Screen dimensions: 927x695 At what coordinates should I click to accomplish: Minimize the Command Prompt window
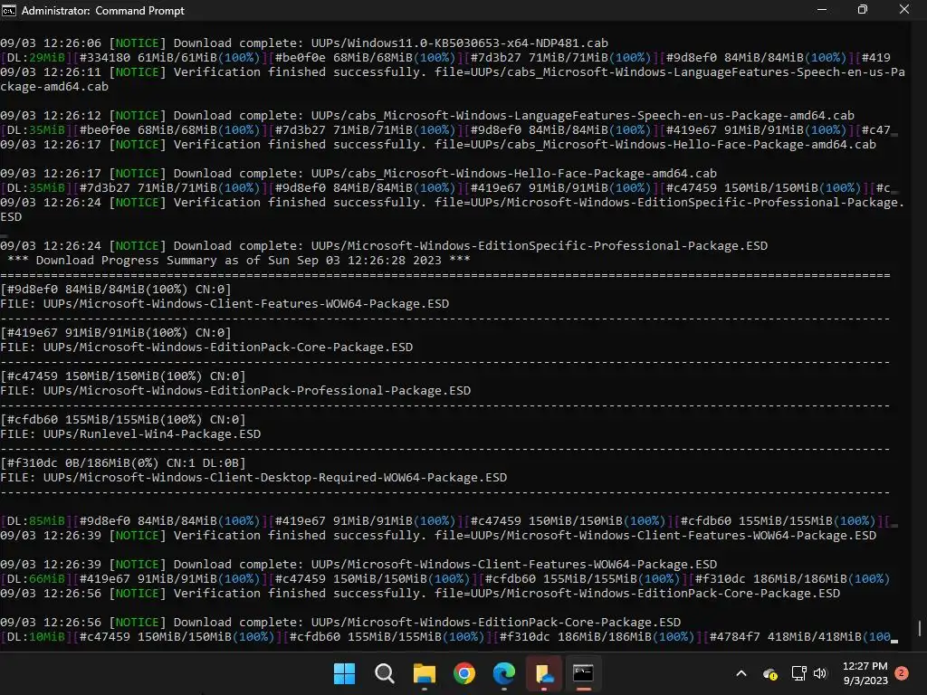point(822,10)
